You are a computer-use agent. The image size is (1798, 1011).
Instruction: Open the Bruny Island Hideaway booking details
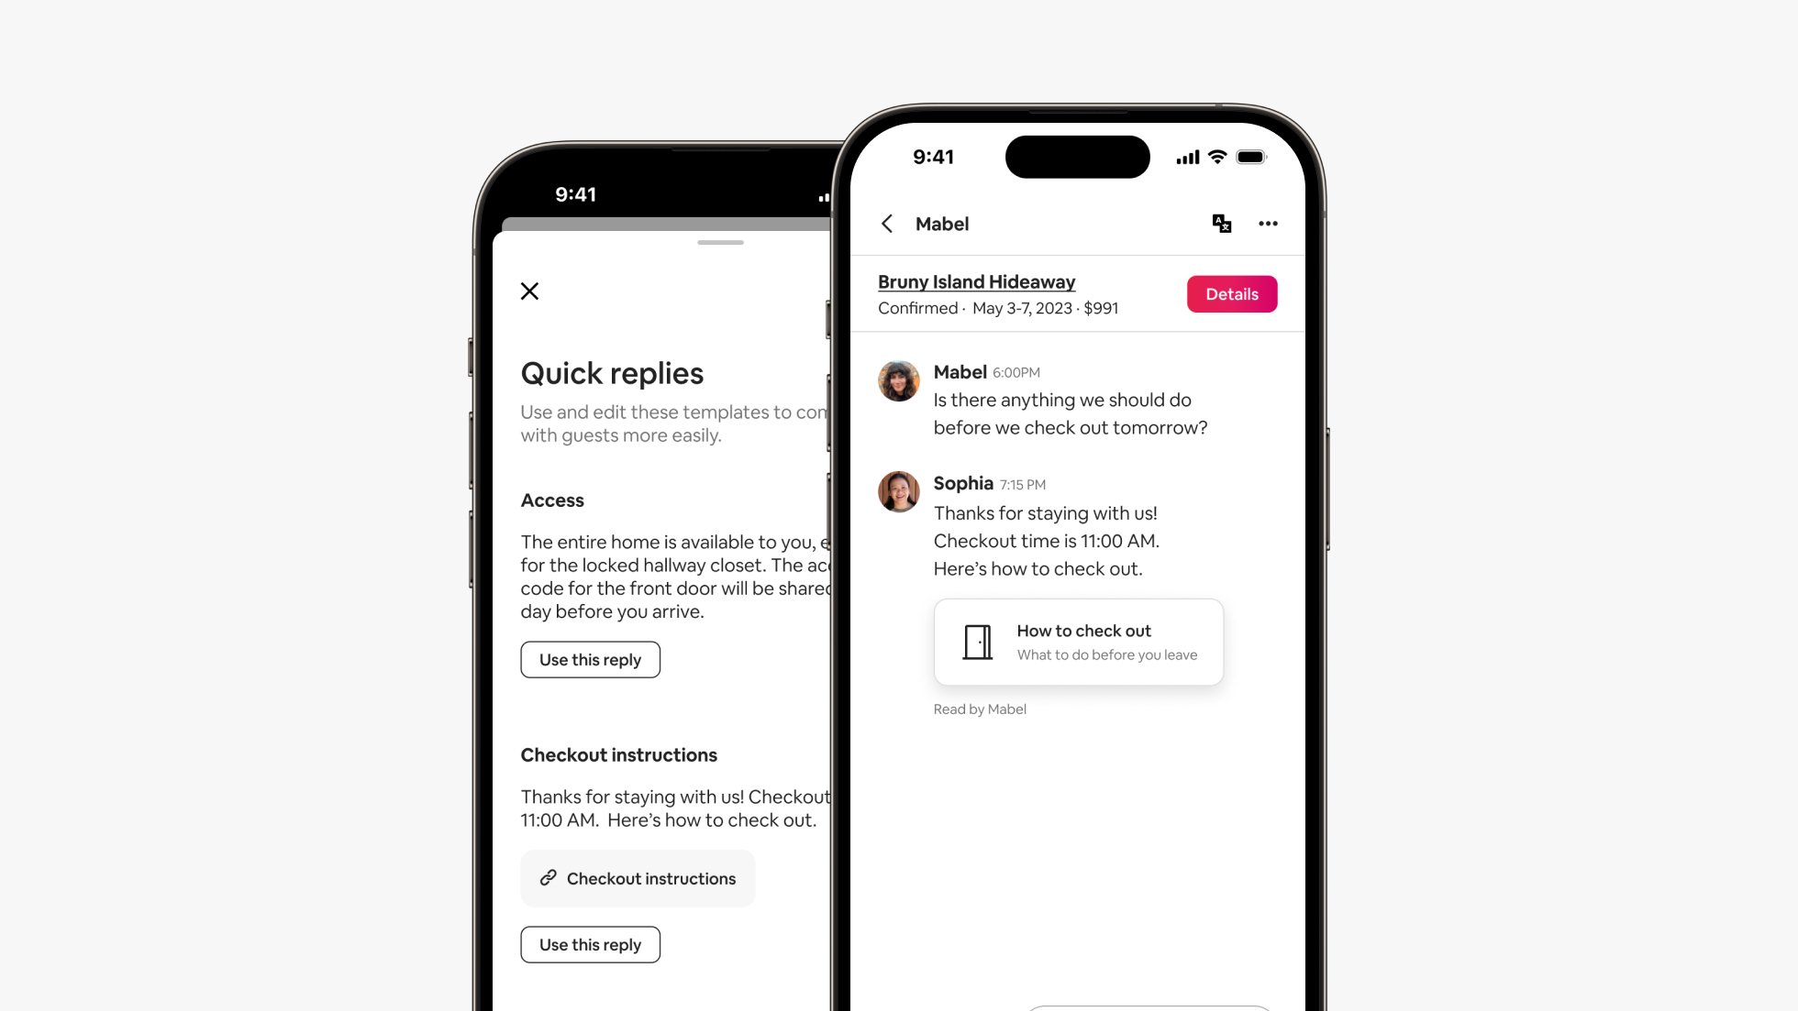pos(1231,294)
